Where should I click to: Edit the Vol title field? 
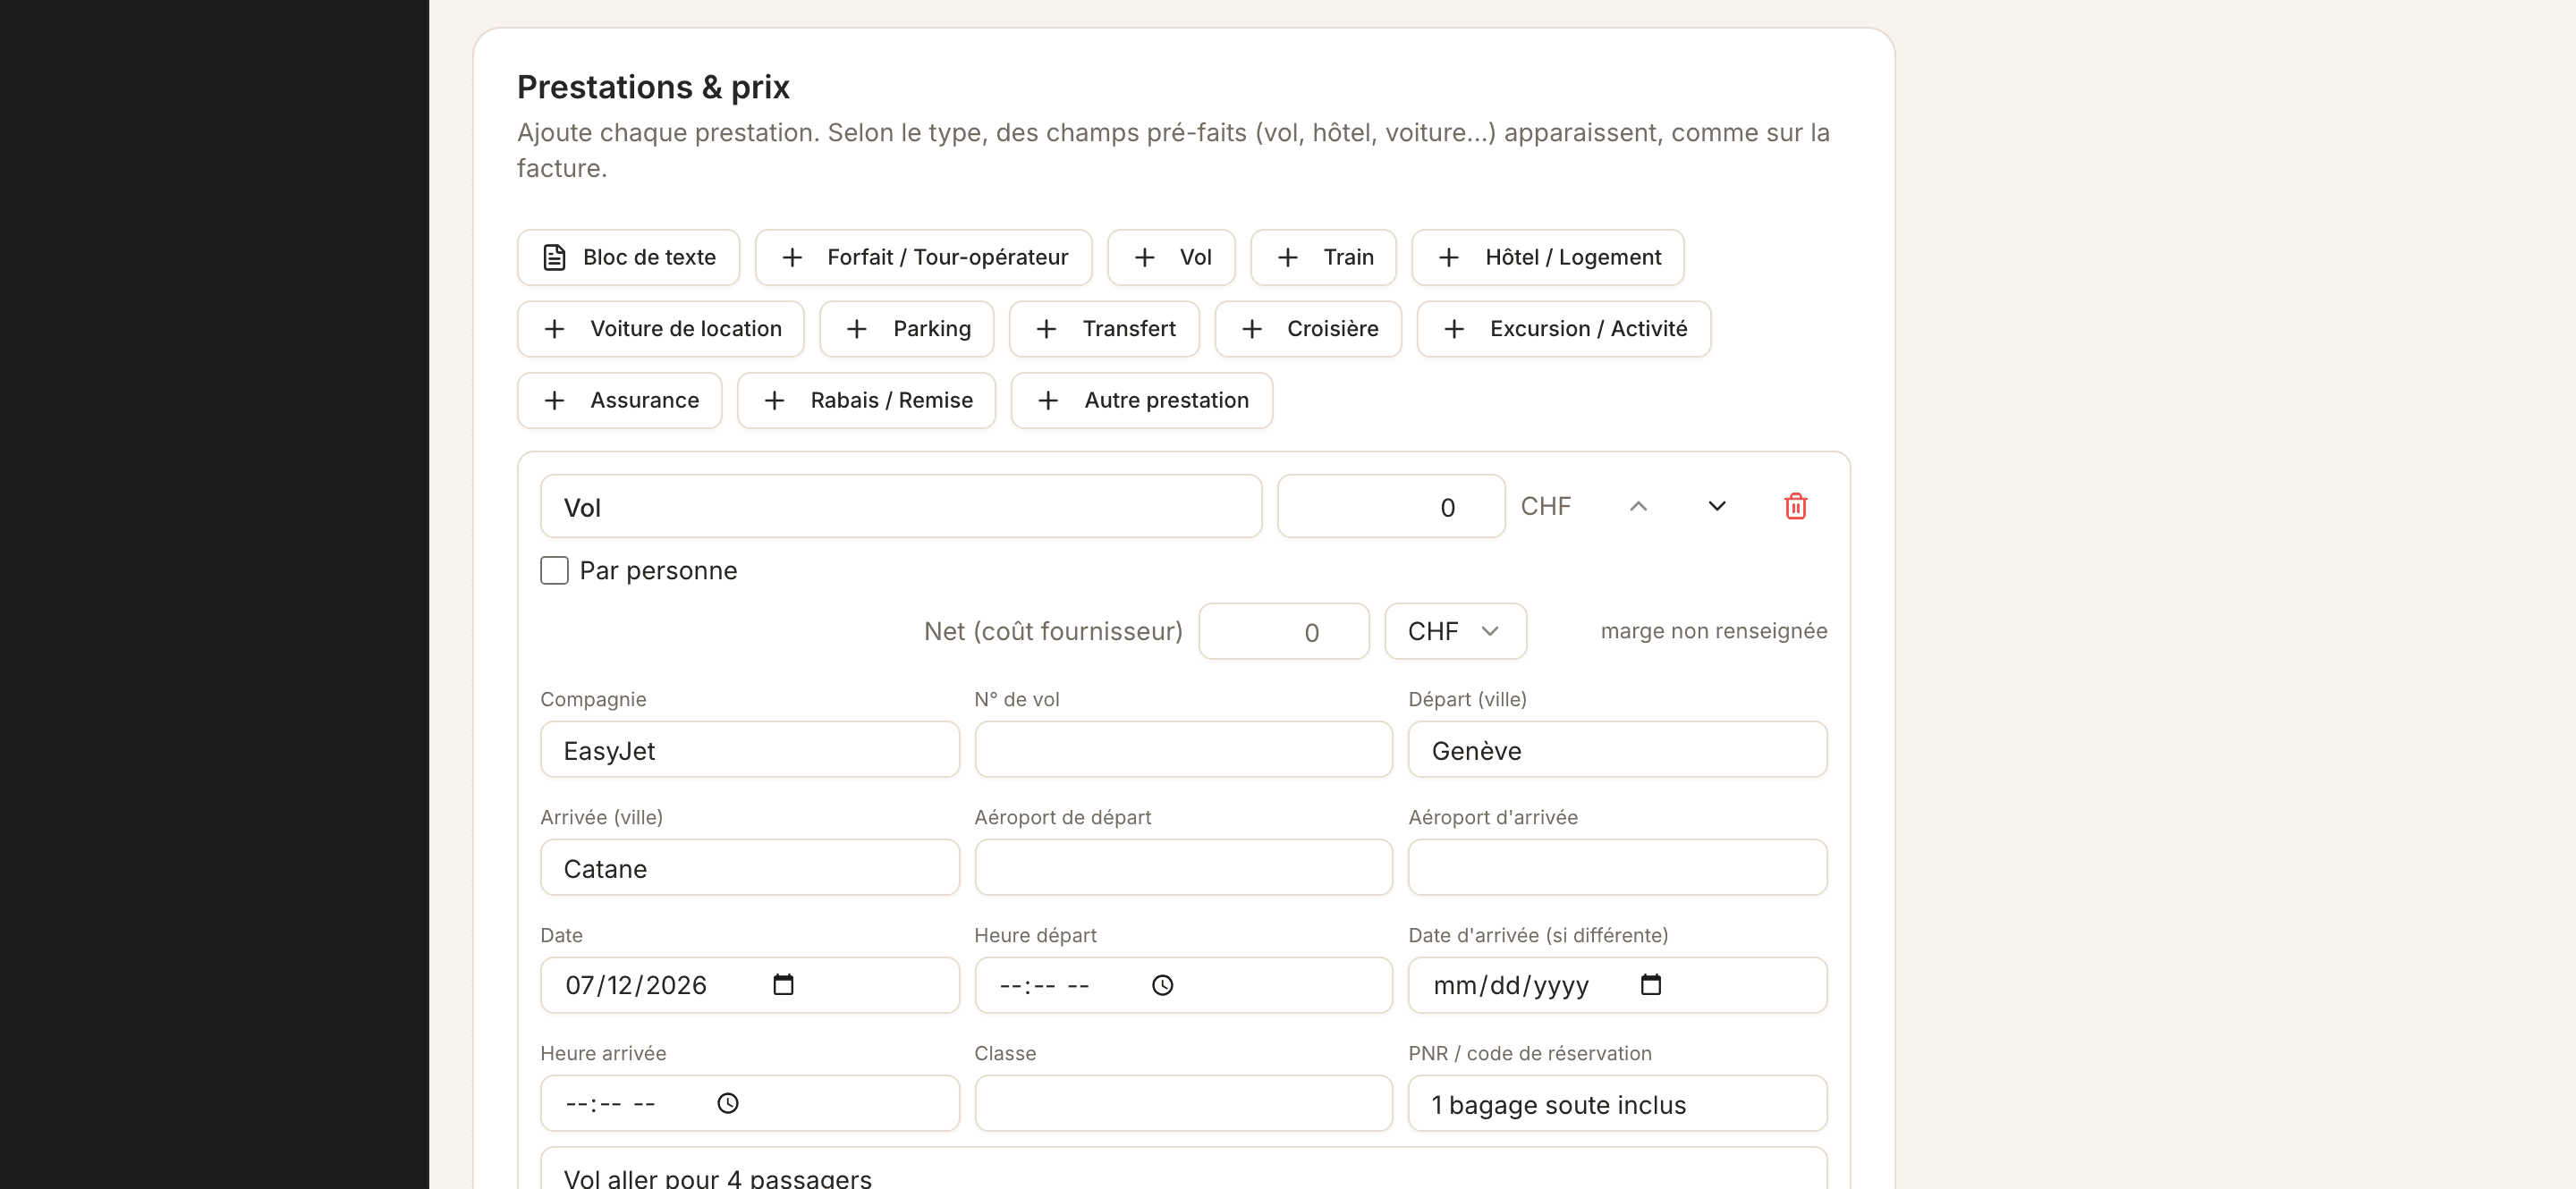point(901,507)
